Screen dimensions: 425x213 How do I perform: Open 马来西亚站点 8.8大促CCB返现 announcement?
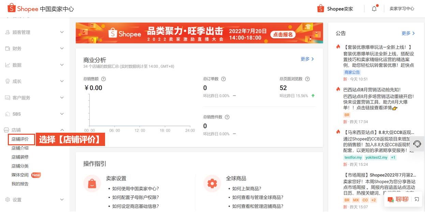[x=379, y=132]
